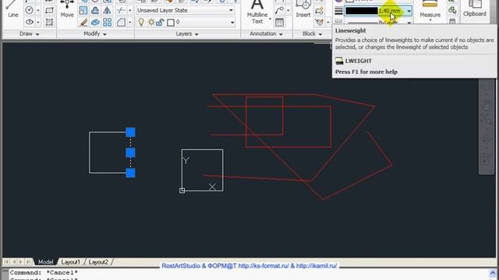499x280 pixels.
Task: Select the Mirror tool
Action: (x=108, y=10)
